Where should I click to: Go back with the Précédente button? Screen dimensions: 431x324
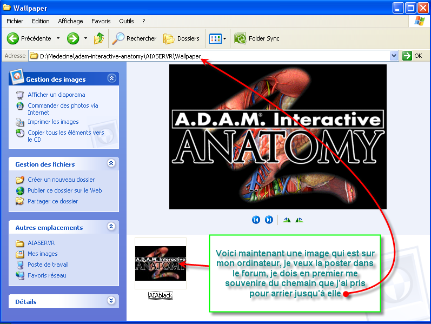[x=29, y=38]
